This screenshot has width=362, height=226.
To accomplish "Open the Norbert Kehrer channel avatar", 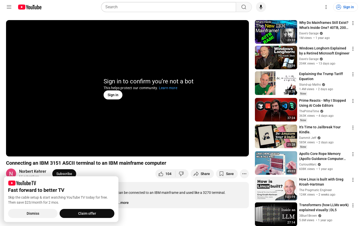I will tap(11, 173).
